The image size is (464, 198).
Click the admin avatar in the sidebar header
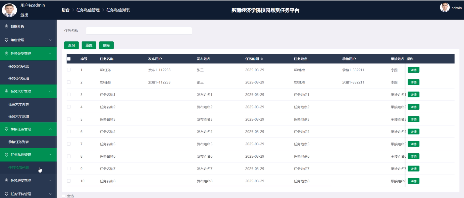point(9,10)
